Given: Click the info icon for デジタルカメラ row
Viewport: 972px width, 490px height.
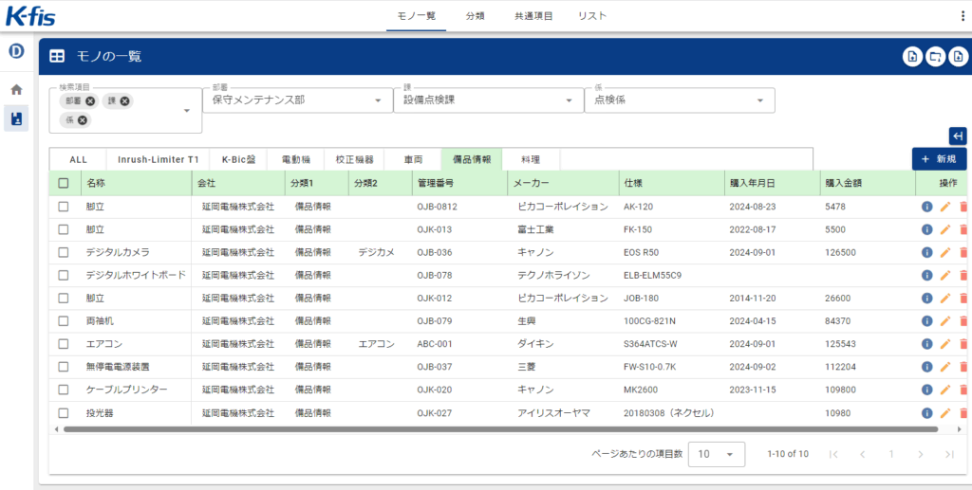Looking at the screenshot, I should pyautogui.click(x=927, y=252).
